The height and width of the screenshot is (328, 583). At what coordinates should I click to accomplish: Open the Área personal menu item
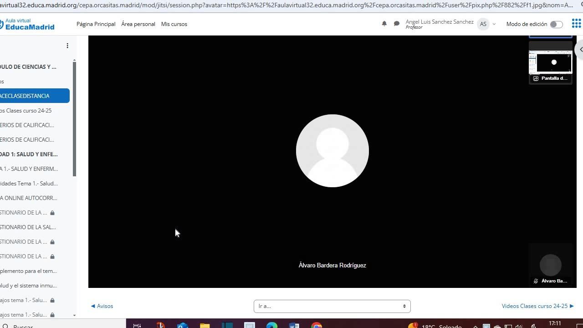pos(138,24)
